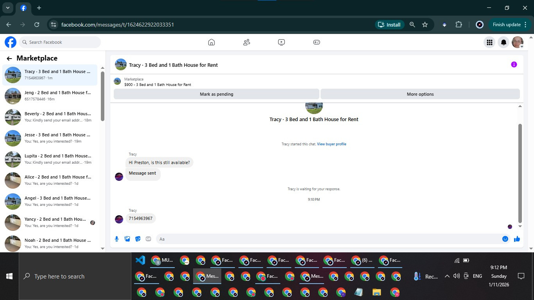Click the Message sent bubble
Screen dimensions: 534x300
[143, 173]
